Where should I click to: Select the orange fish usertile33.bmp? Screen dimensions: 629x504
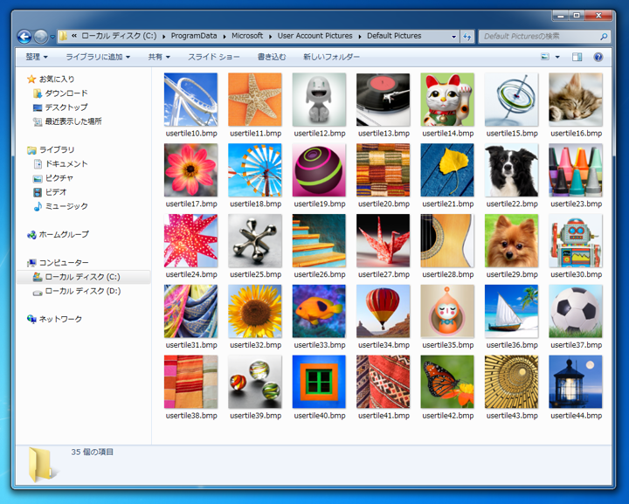point(320,311)
